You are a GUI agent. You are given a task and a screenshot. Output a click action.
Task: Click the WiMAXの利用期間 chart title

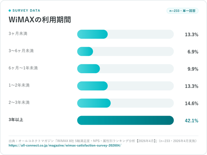40,20
